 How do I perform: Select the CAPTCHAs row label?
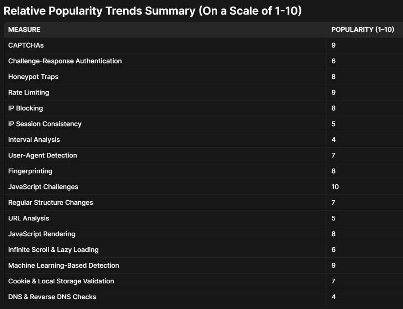click(26, 45)
